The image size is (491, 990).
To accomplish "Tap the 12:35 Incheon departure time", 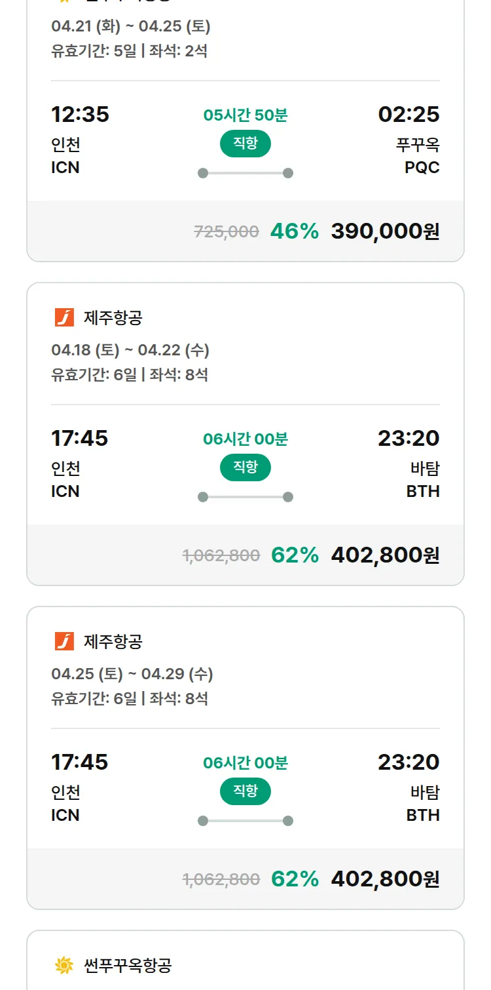I will (80, 115).
